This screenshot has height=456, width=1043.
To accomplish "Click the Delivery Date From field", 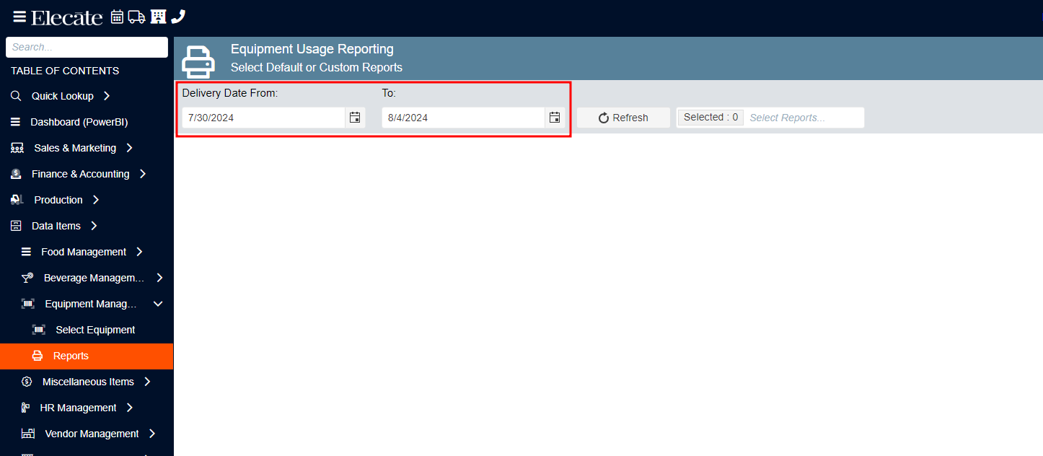I will coord(264,118).
